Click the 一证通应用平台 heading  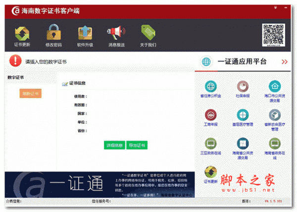pos(242,61)
